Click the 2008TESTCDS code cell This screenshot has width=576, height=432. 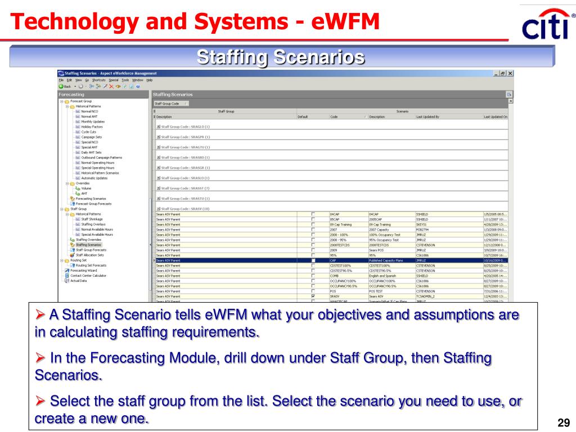pos(349,245)
